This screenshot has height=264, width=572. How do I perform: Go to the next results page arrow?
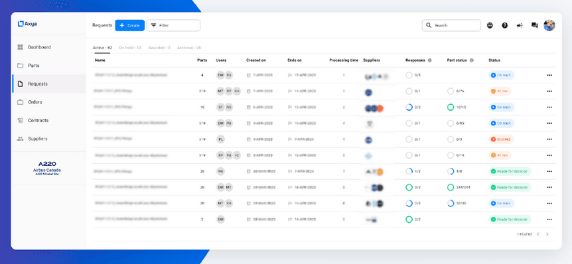[x=547, y=234]
